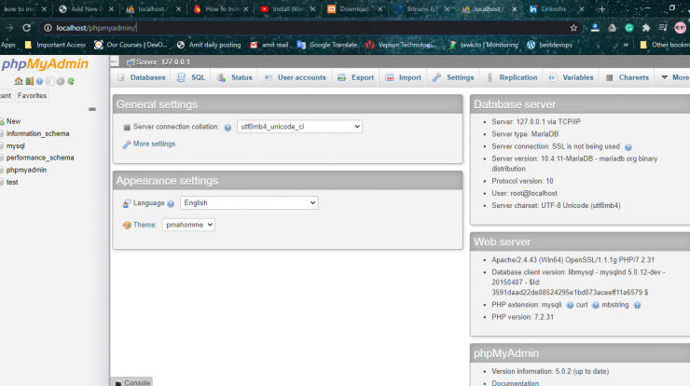Open a new browser tab with plus

point(601,8)
